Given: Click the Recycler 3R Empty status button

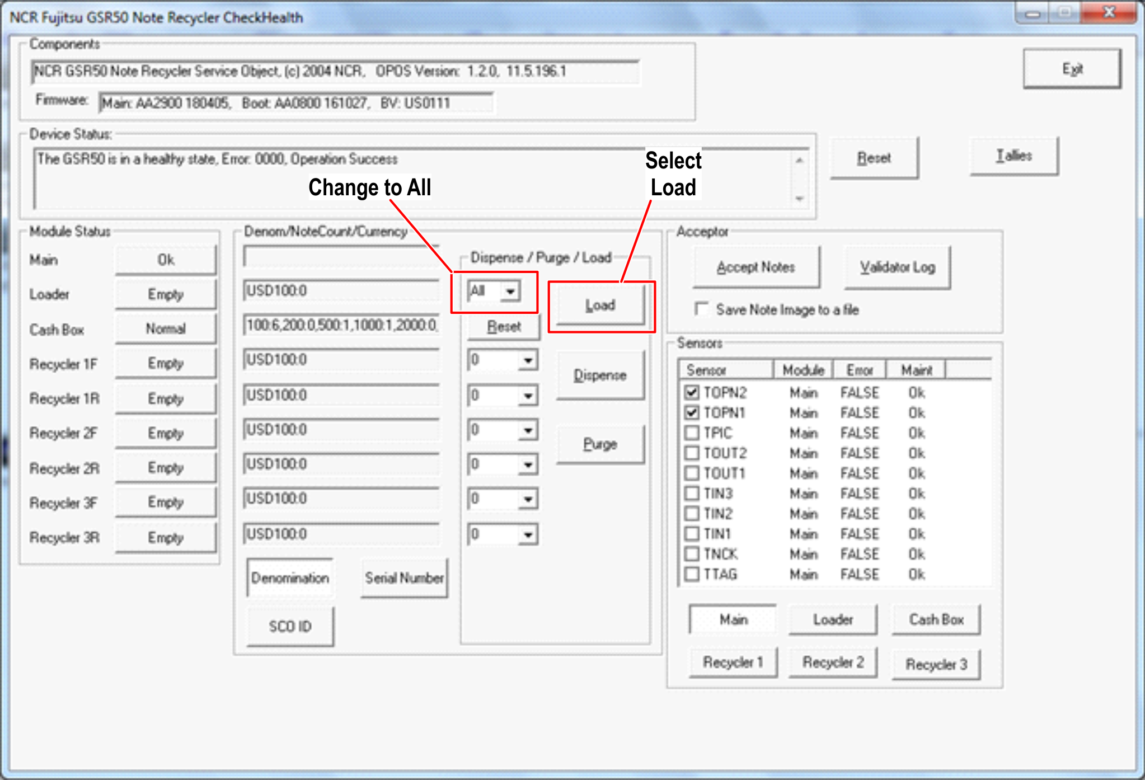Looking at the screenshot, I should 166,538.
